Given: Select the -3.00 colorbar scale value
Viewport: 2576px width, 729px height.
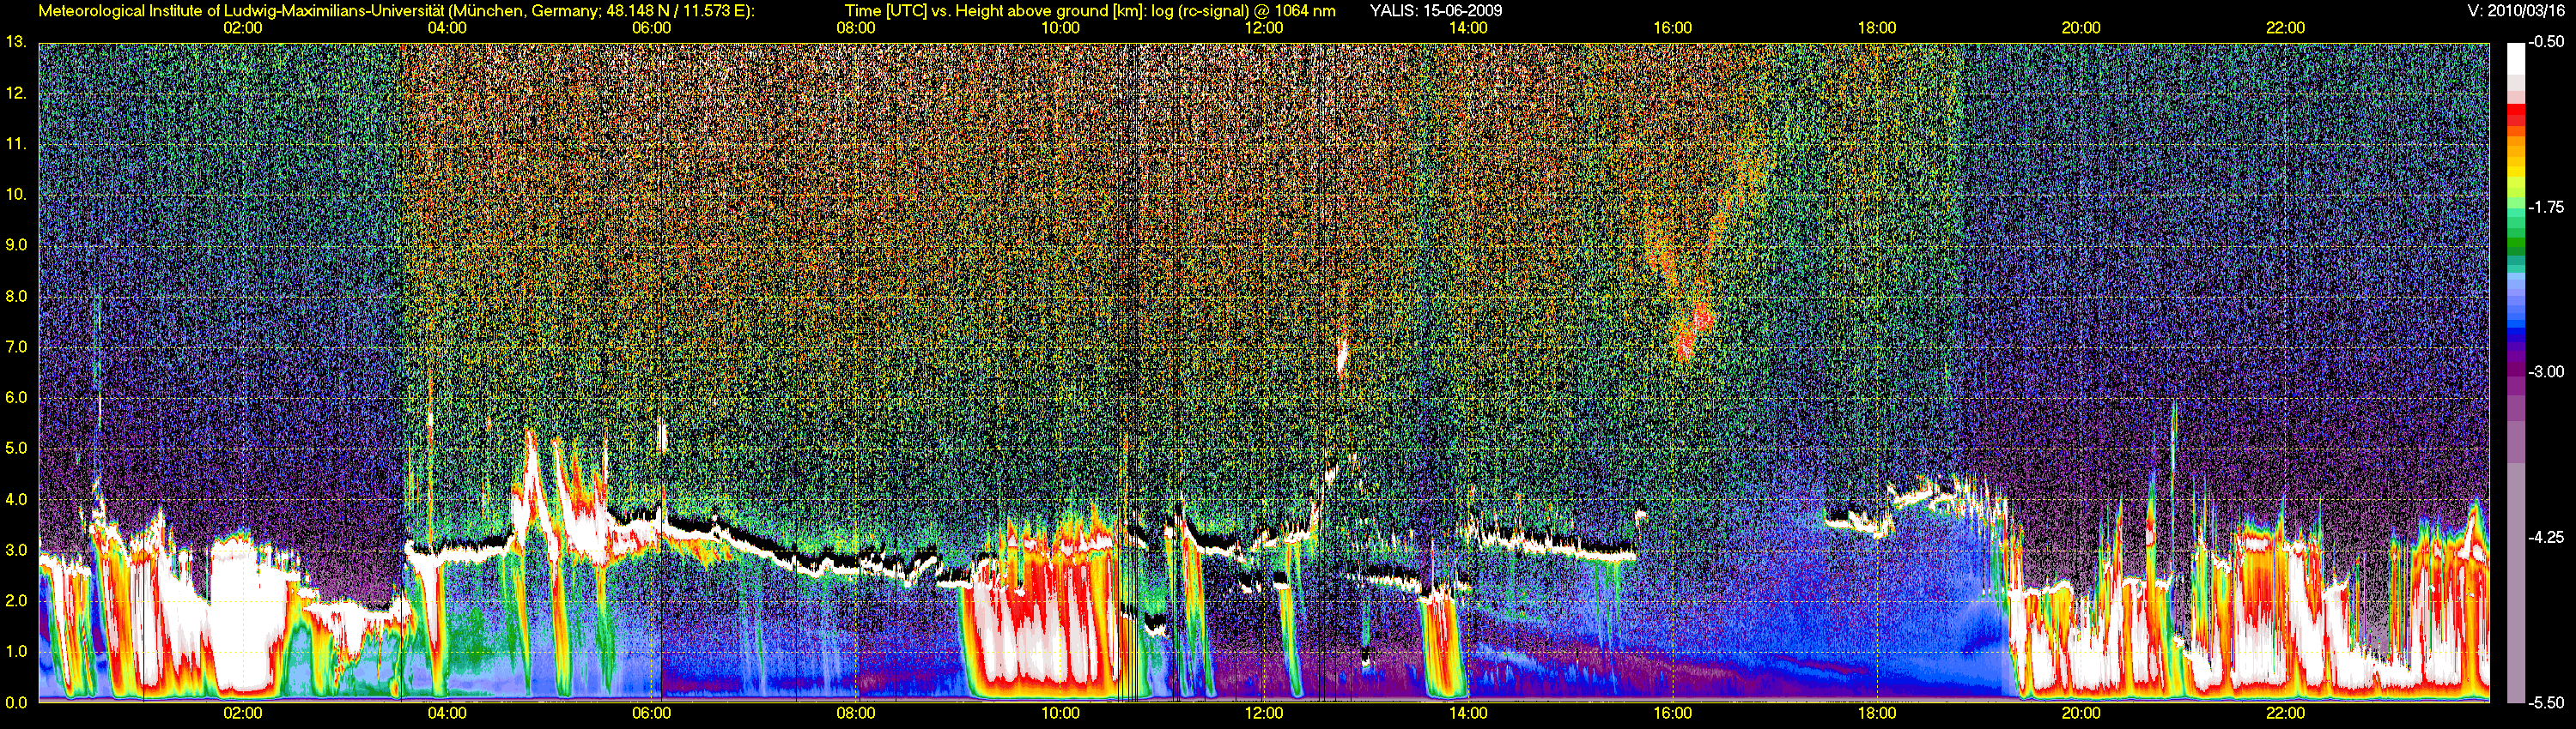Looking at the screenshot, I should [2546, 371].
